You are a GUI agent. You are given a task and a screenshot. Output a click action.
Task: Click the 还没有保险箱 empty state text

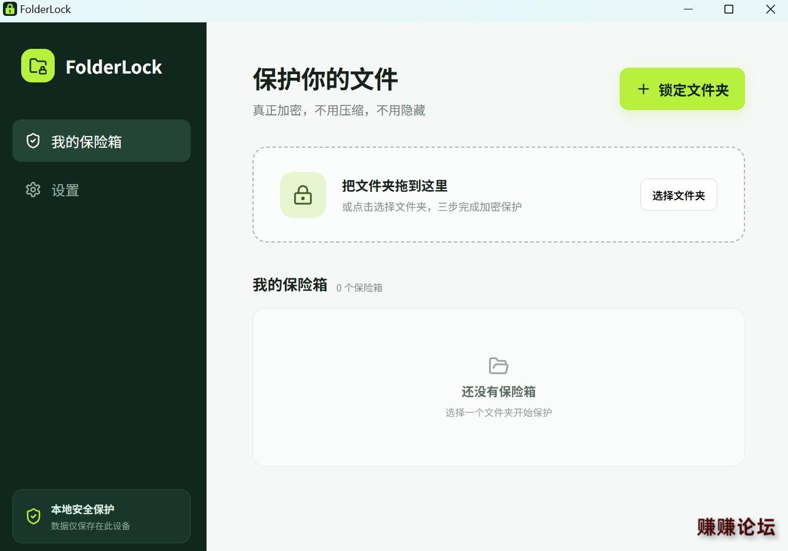pyautogui.click(x=498, y=391)
